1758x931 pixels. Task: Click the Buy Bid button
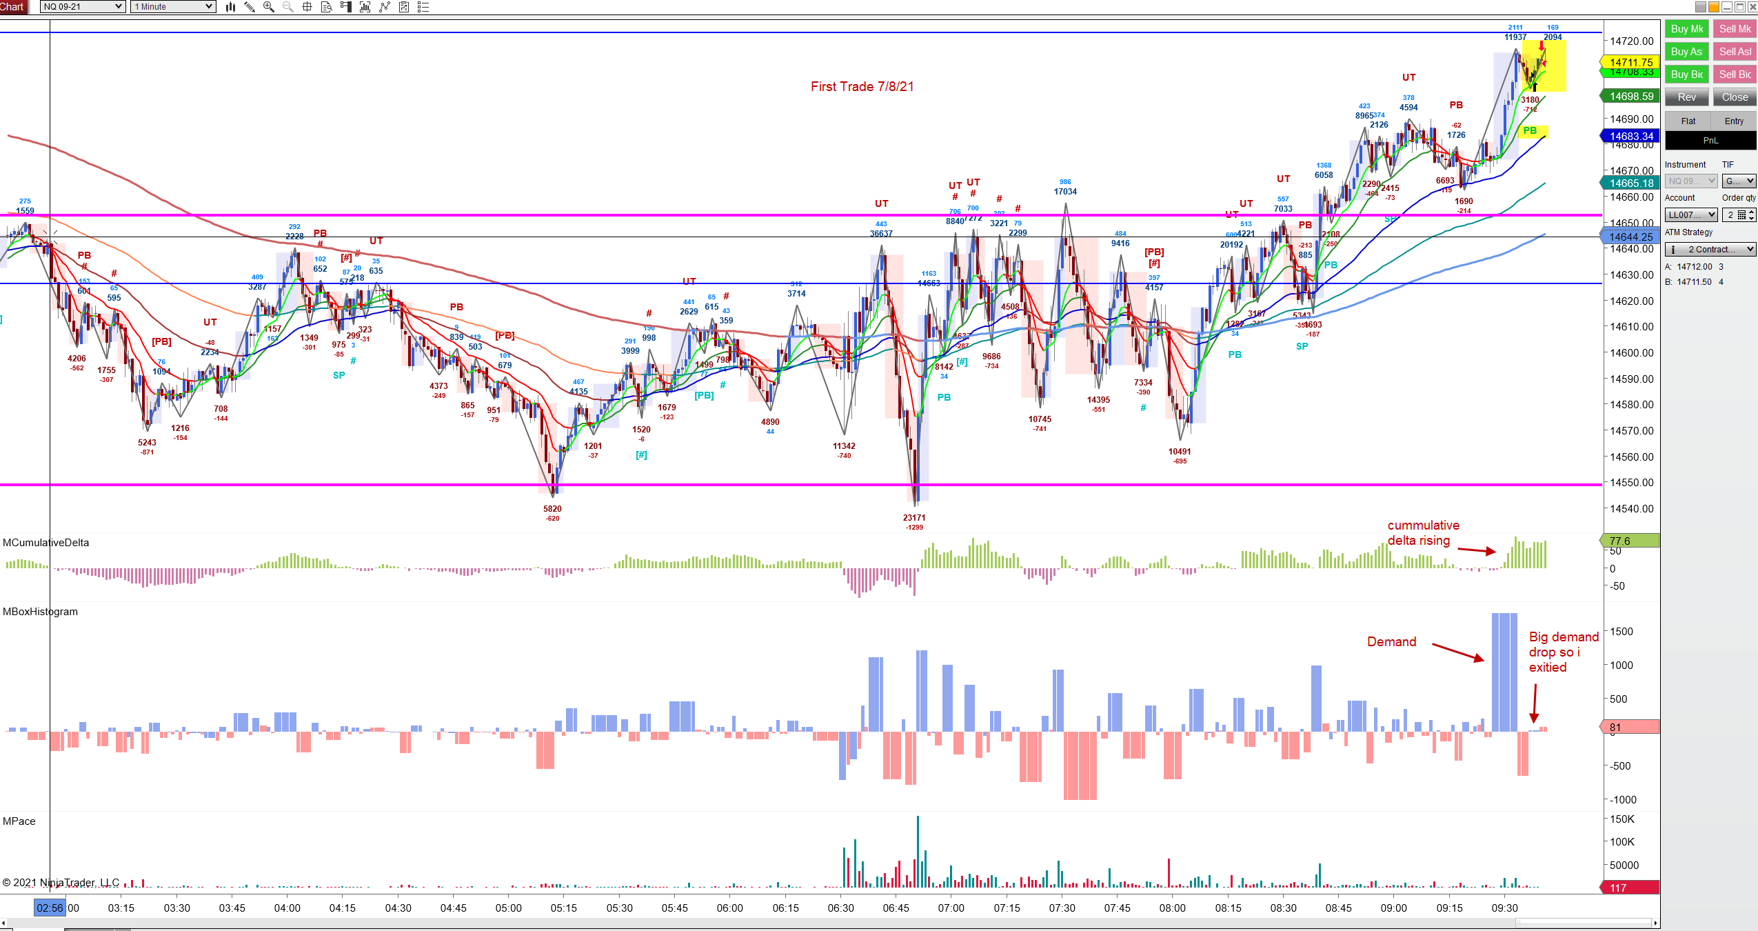pyautogui.click(x=1687, y=74)
